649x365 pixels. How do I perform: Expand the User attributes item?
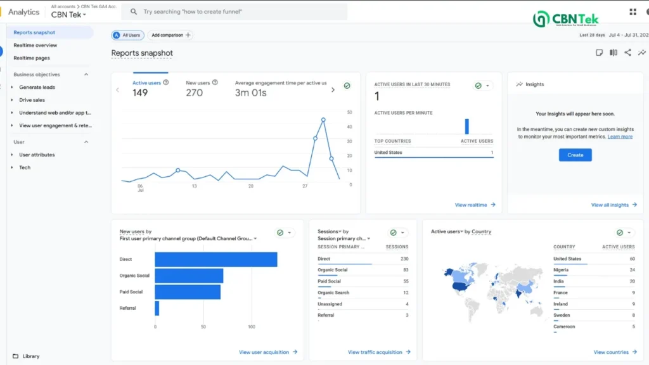(x=12, y=155)
